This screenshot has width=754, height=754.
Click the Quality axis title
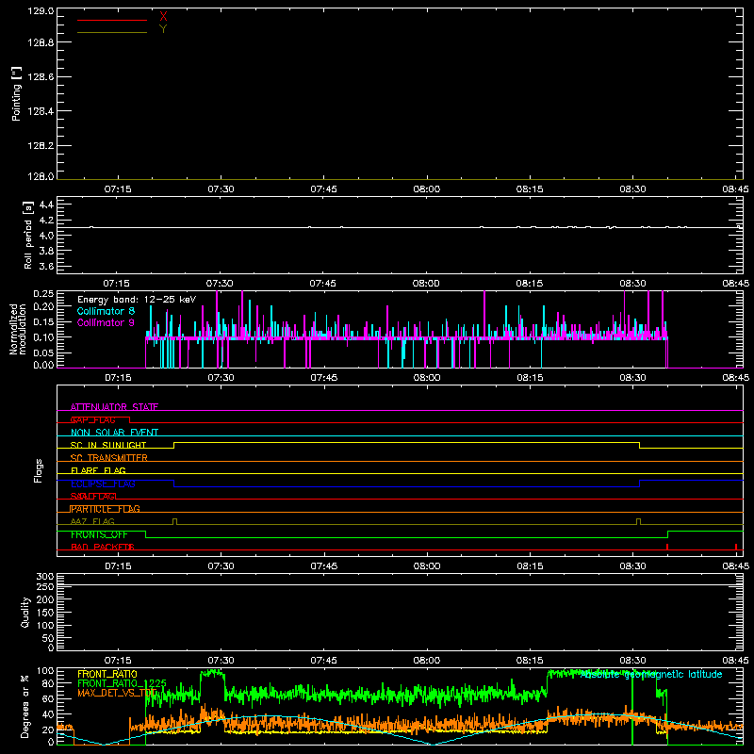tap(25, 612)
